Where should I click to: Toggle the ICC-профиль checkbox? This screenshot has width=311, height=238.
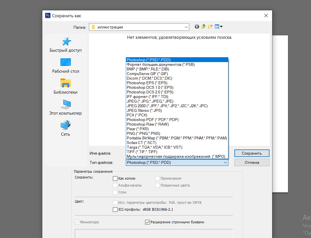115,210
